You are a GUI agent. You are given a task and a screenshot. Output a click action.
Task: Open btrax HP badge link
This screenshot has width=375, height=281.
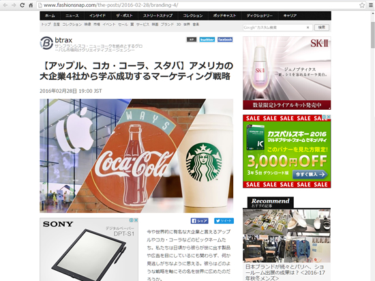pyautogui.click(x=192, y=40)
